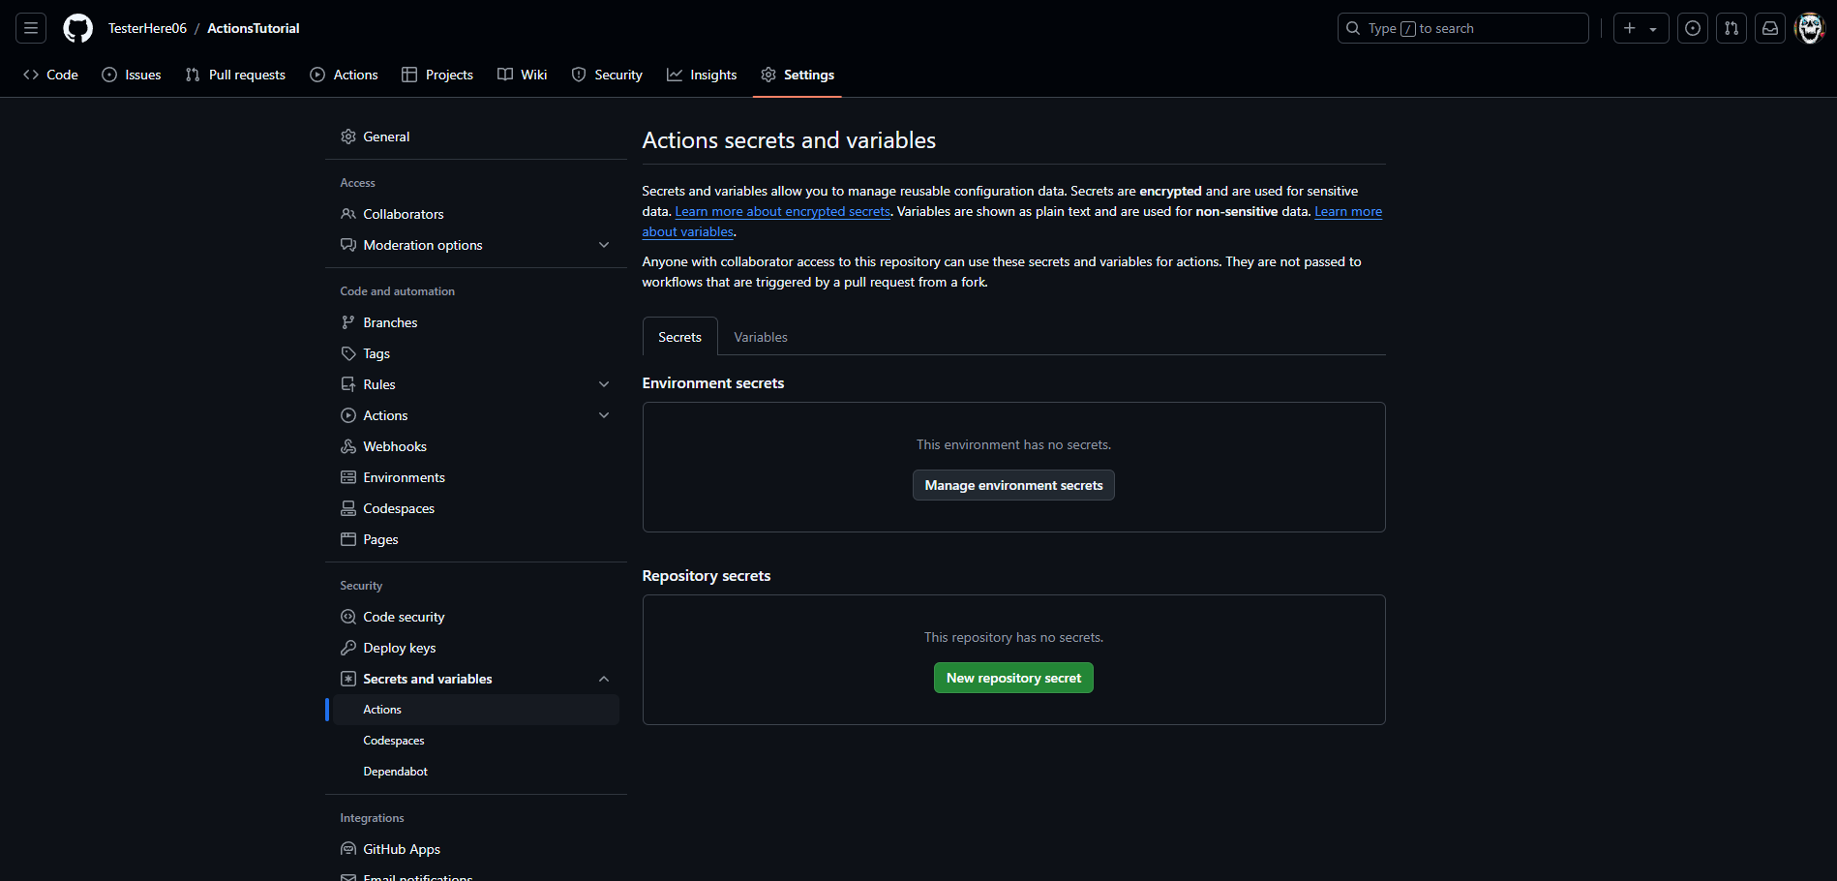Open Pages settings text
The height and width of the screenshot is (881, 1837).
pyautogui.click(x=380, y=539)
